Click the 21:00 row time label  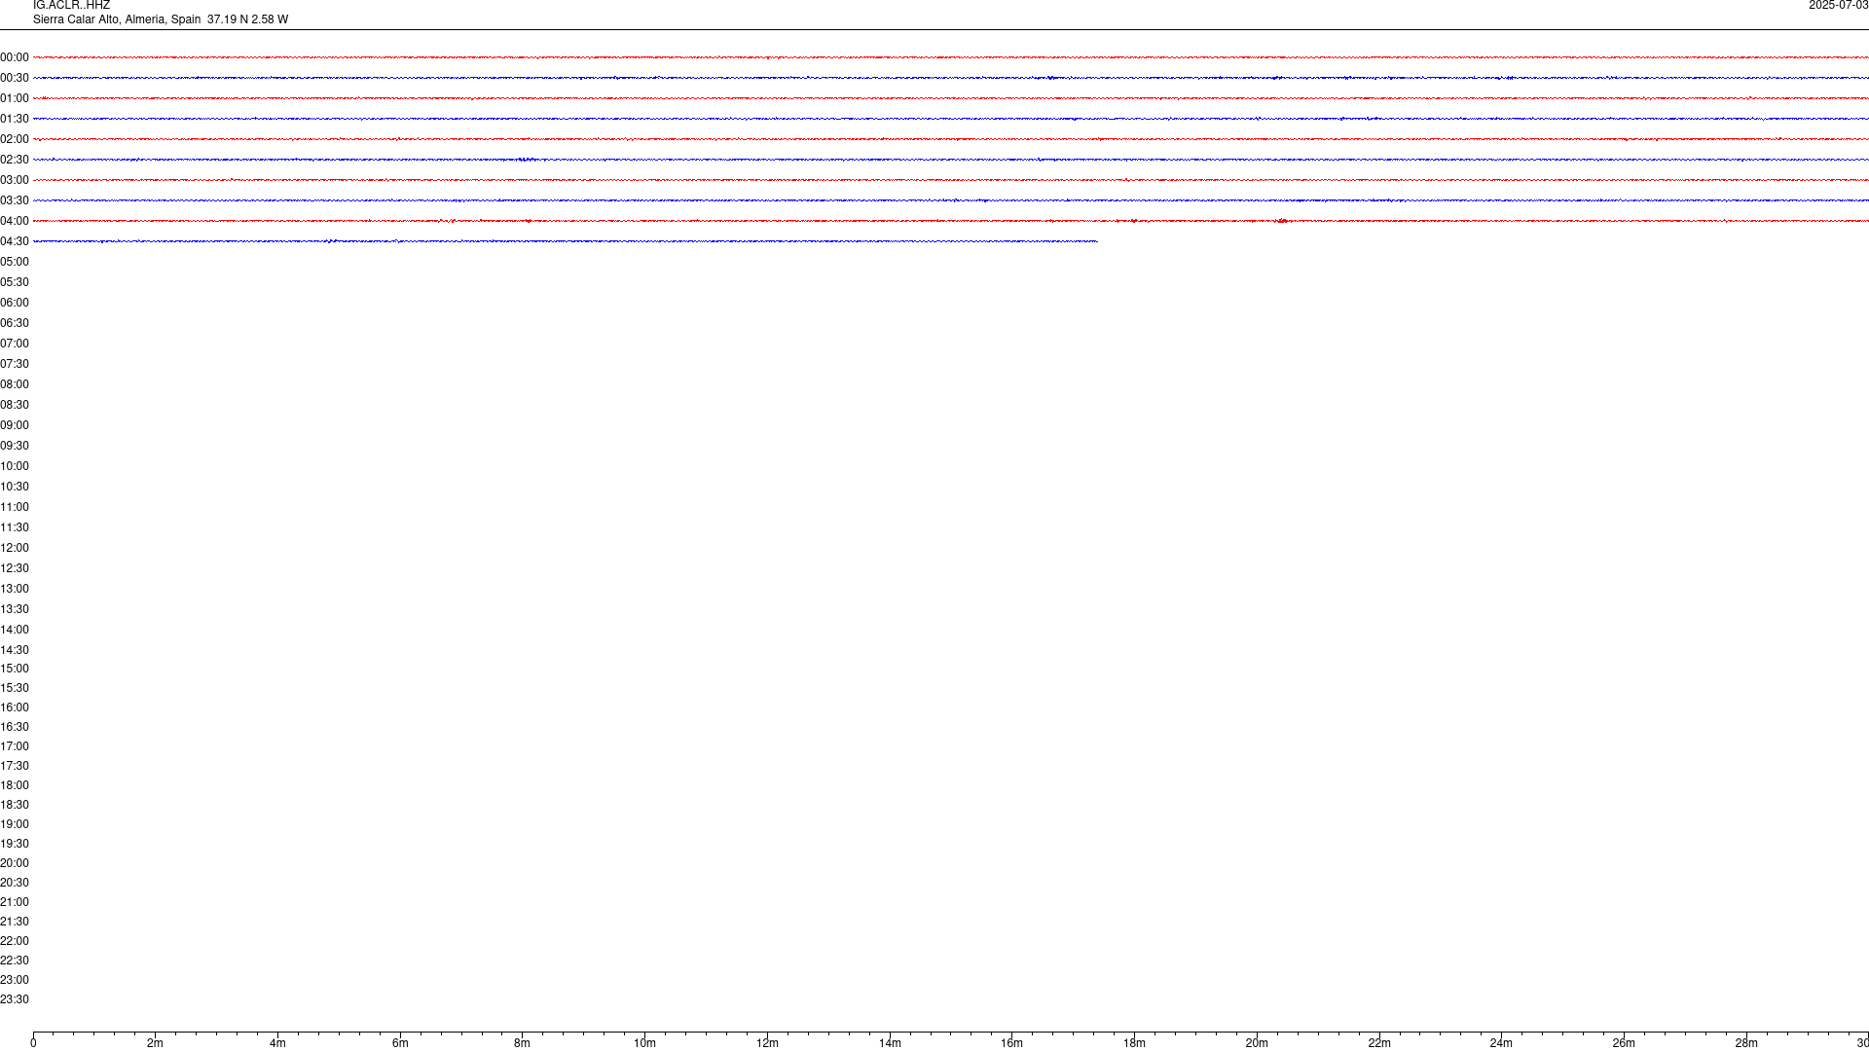click(15, 902)
